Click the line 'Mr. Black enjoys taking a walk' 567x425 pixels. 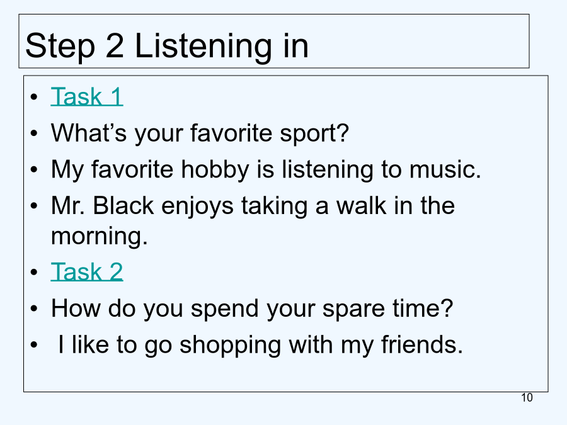point(253,206)
